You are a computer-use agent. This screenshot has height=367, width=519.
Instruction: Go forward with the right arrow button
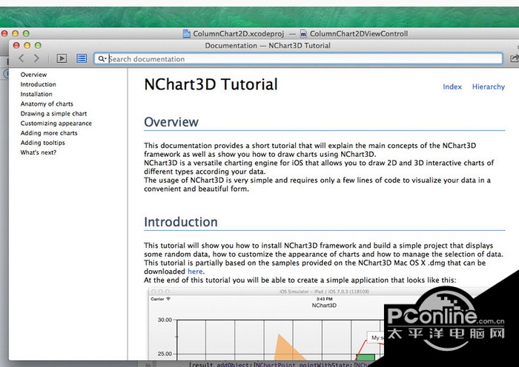36,58
